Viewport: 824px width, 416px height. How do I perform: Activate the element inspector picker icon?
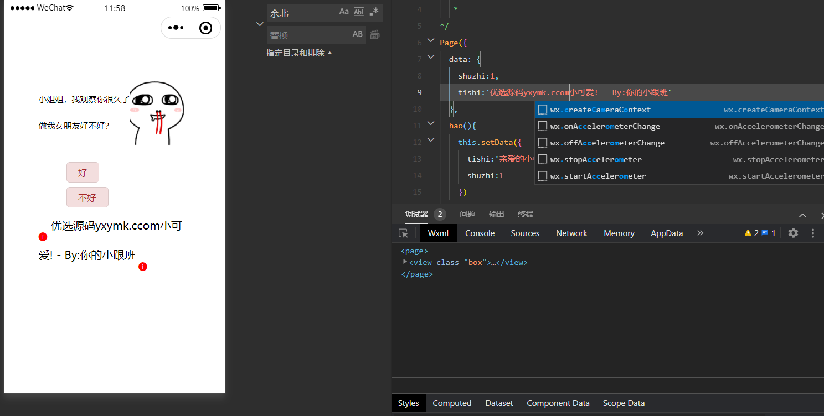(x=403, y=233)
